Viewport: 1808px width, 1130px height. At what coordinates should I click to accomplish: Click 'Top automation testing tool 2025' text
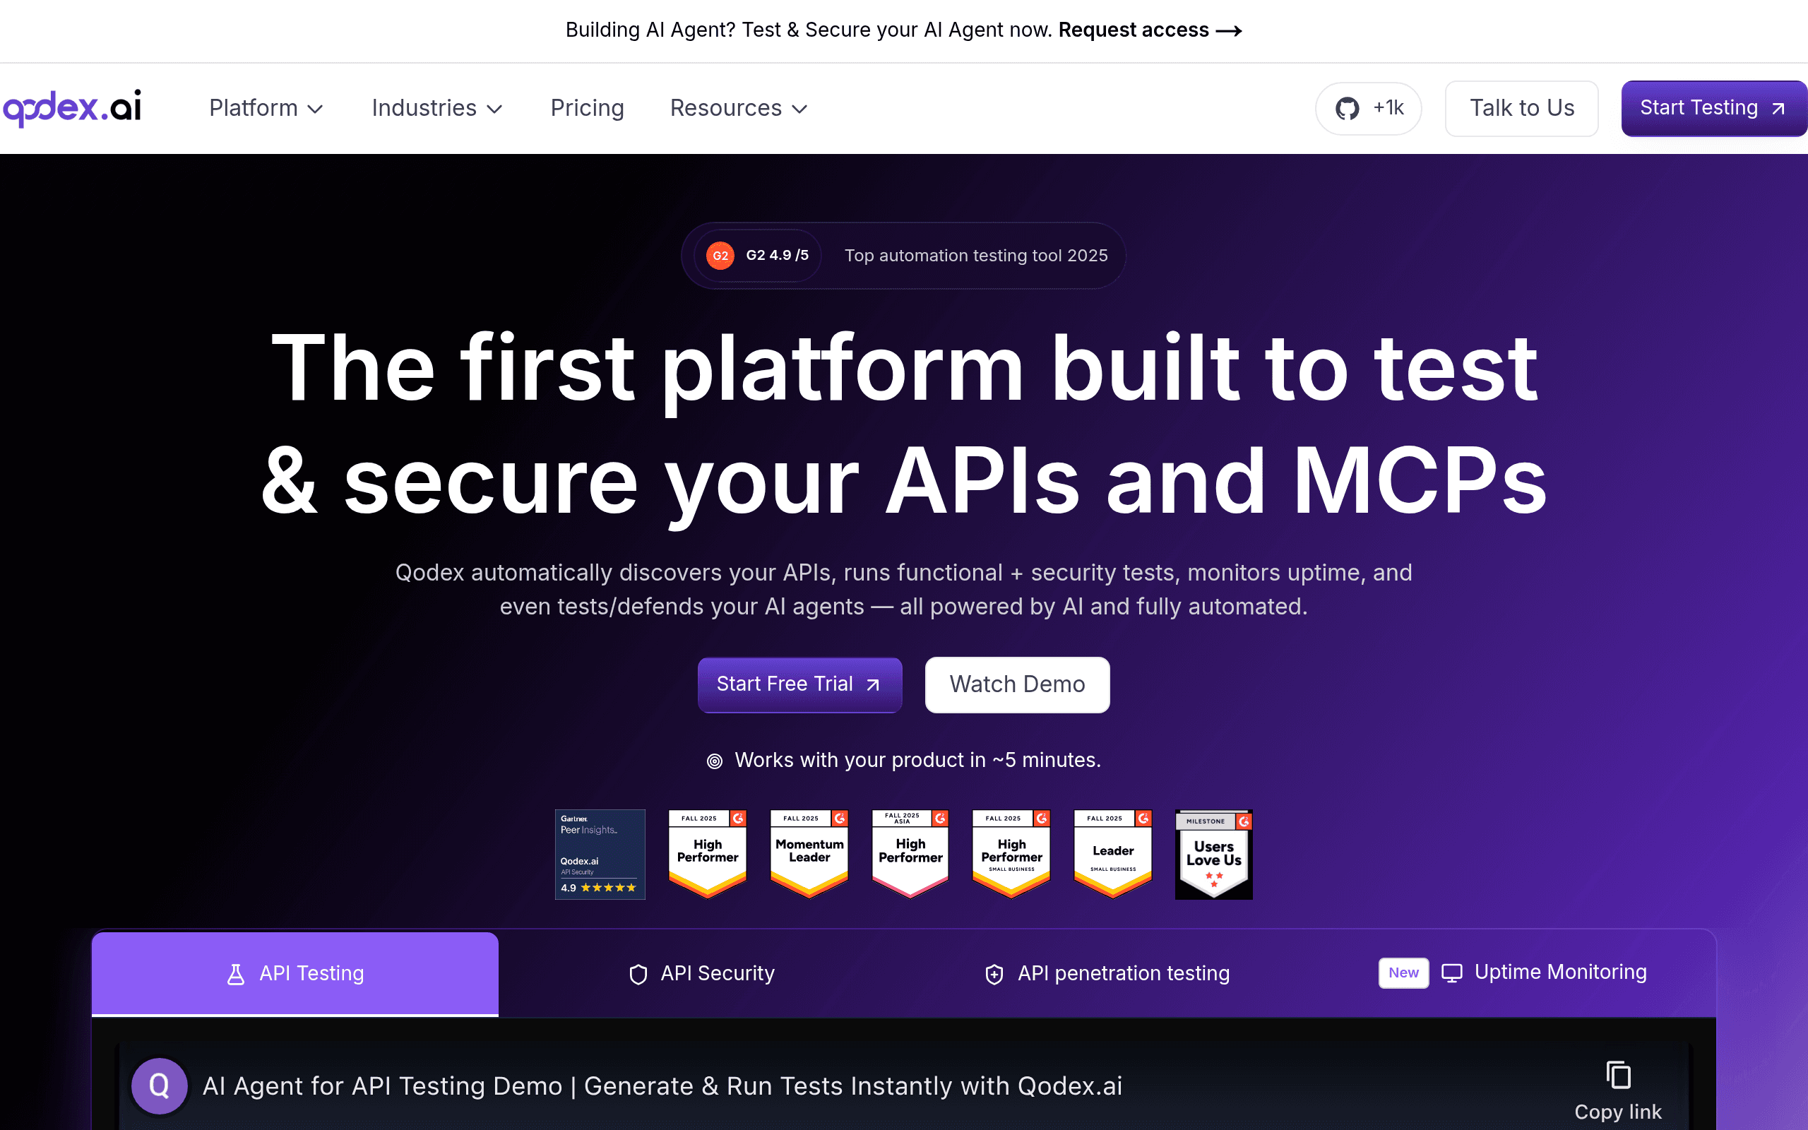tap(976, 256)
